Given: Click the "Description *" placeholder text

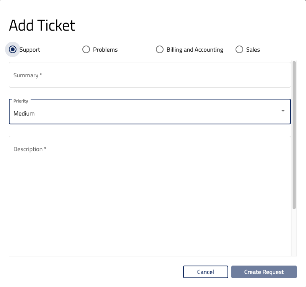Looking at the screenshot, I should click(x=30, y=149).
